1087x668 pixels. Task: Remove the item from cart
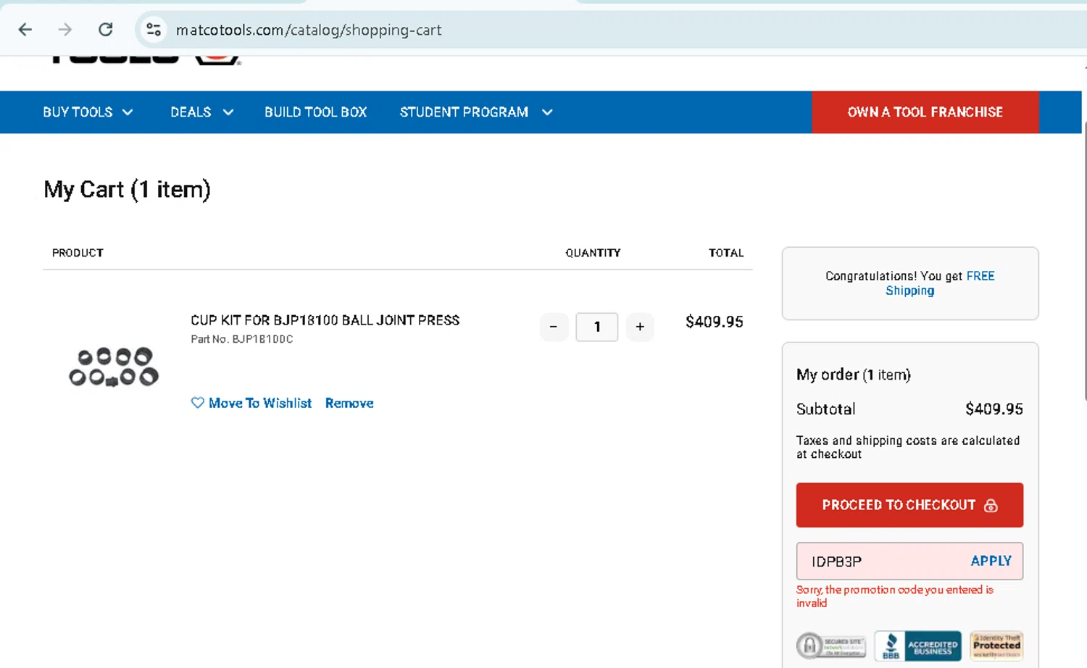[x=349, y=403]
